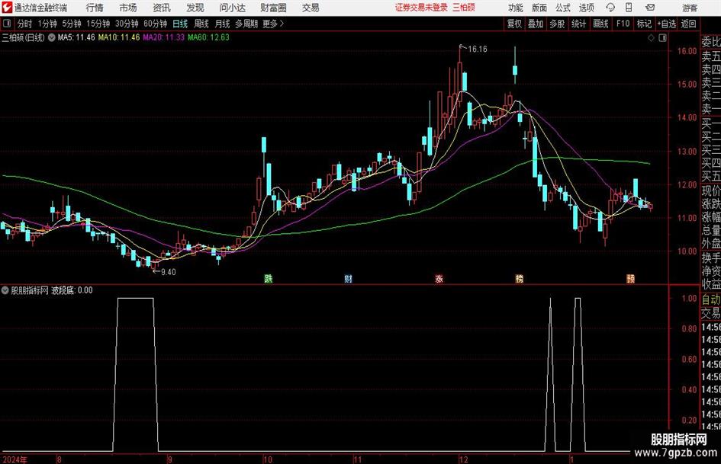Switch to 周线 weekly period
This screenshot has width=721, height=464.
[x=201, y=24]
